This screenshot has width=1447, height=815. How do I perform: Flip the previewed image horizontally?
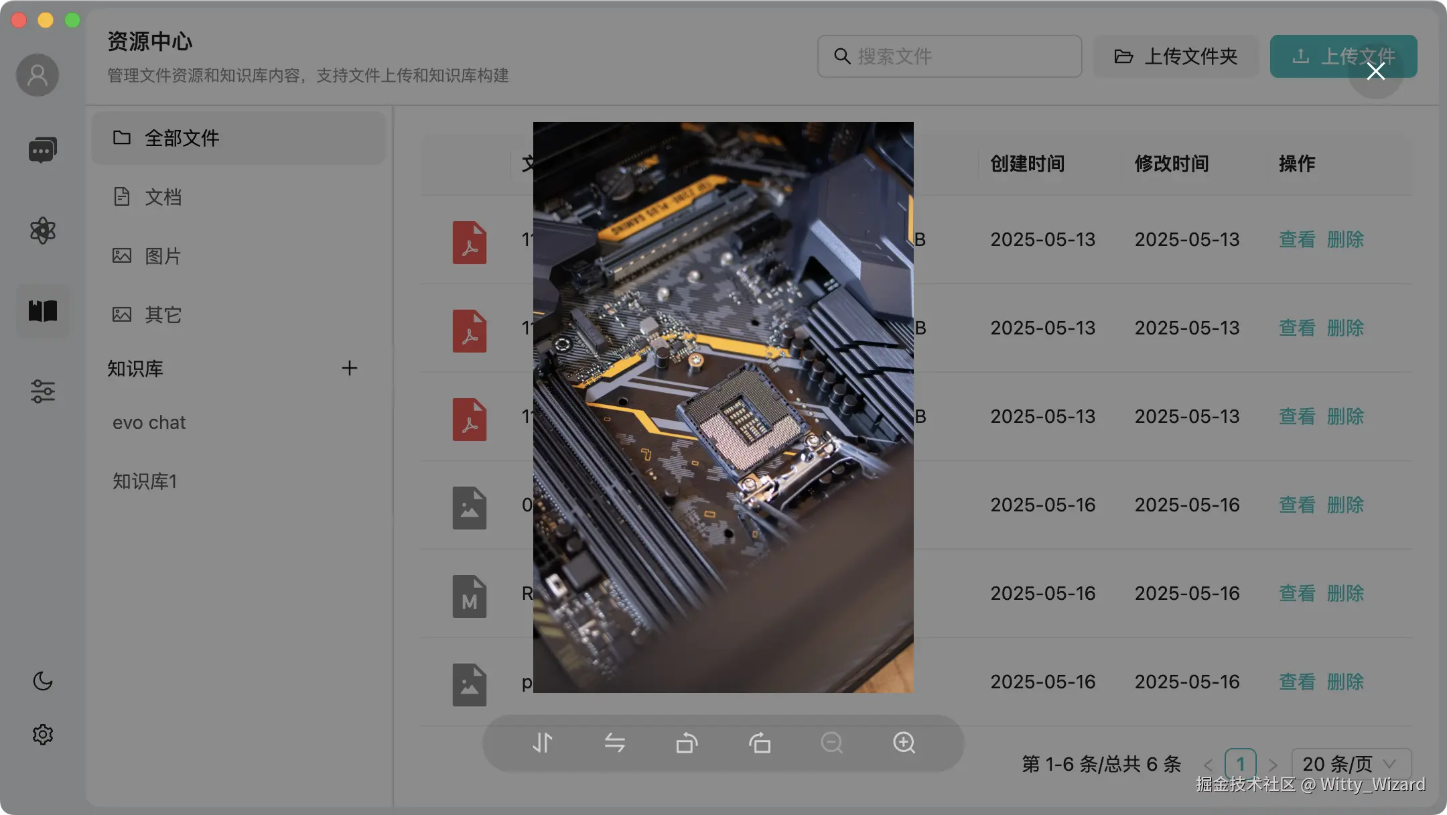(614, 743)
